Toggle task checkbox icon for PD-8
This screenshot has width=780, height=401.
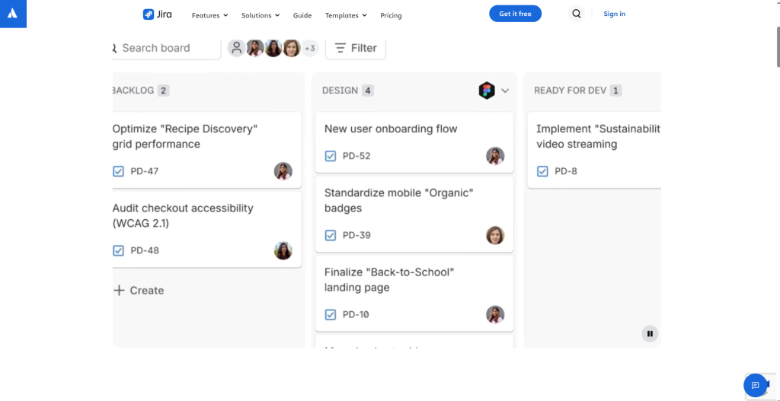(x=542, y=171)
